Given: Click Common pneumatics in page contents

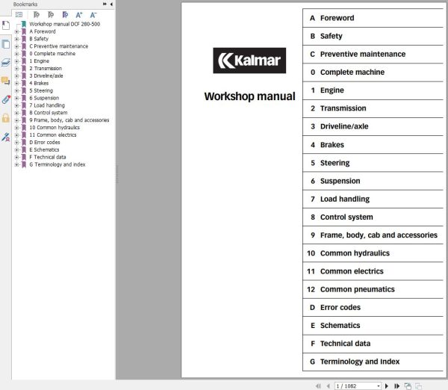Looking at the screenshot, I should tap(358, 289).
